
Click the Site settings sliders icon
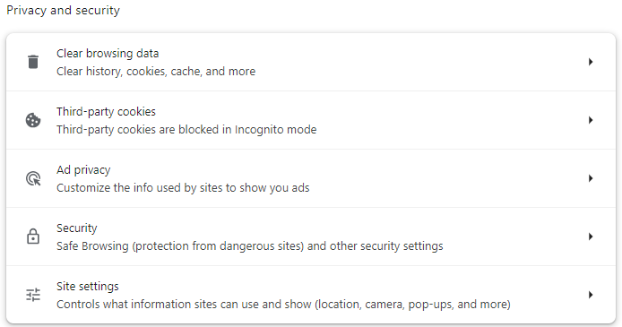(x=33, y=295)
